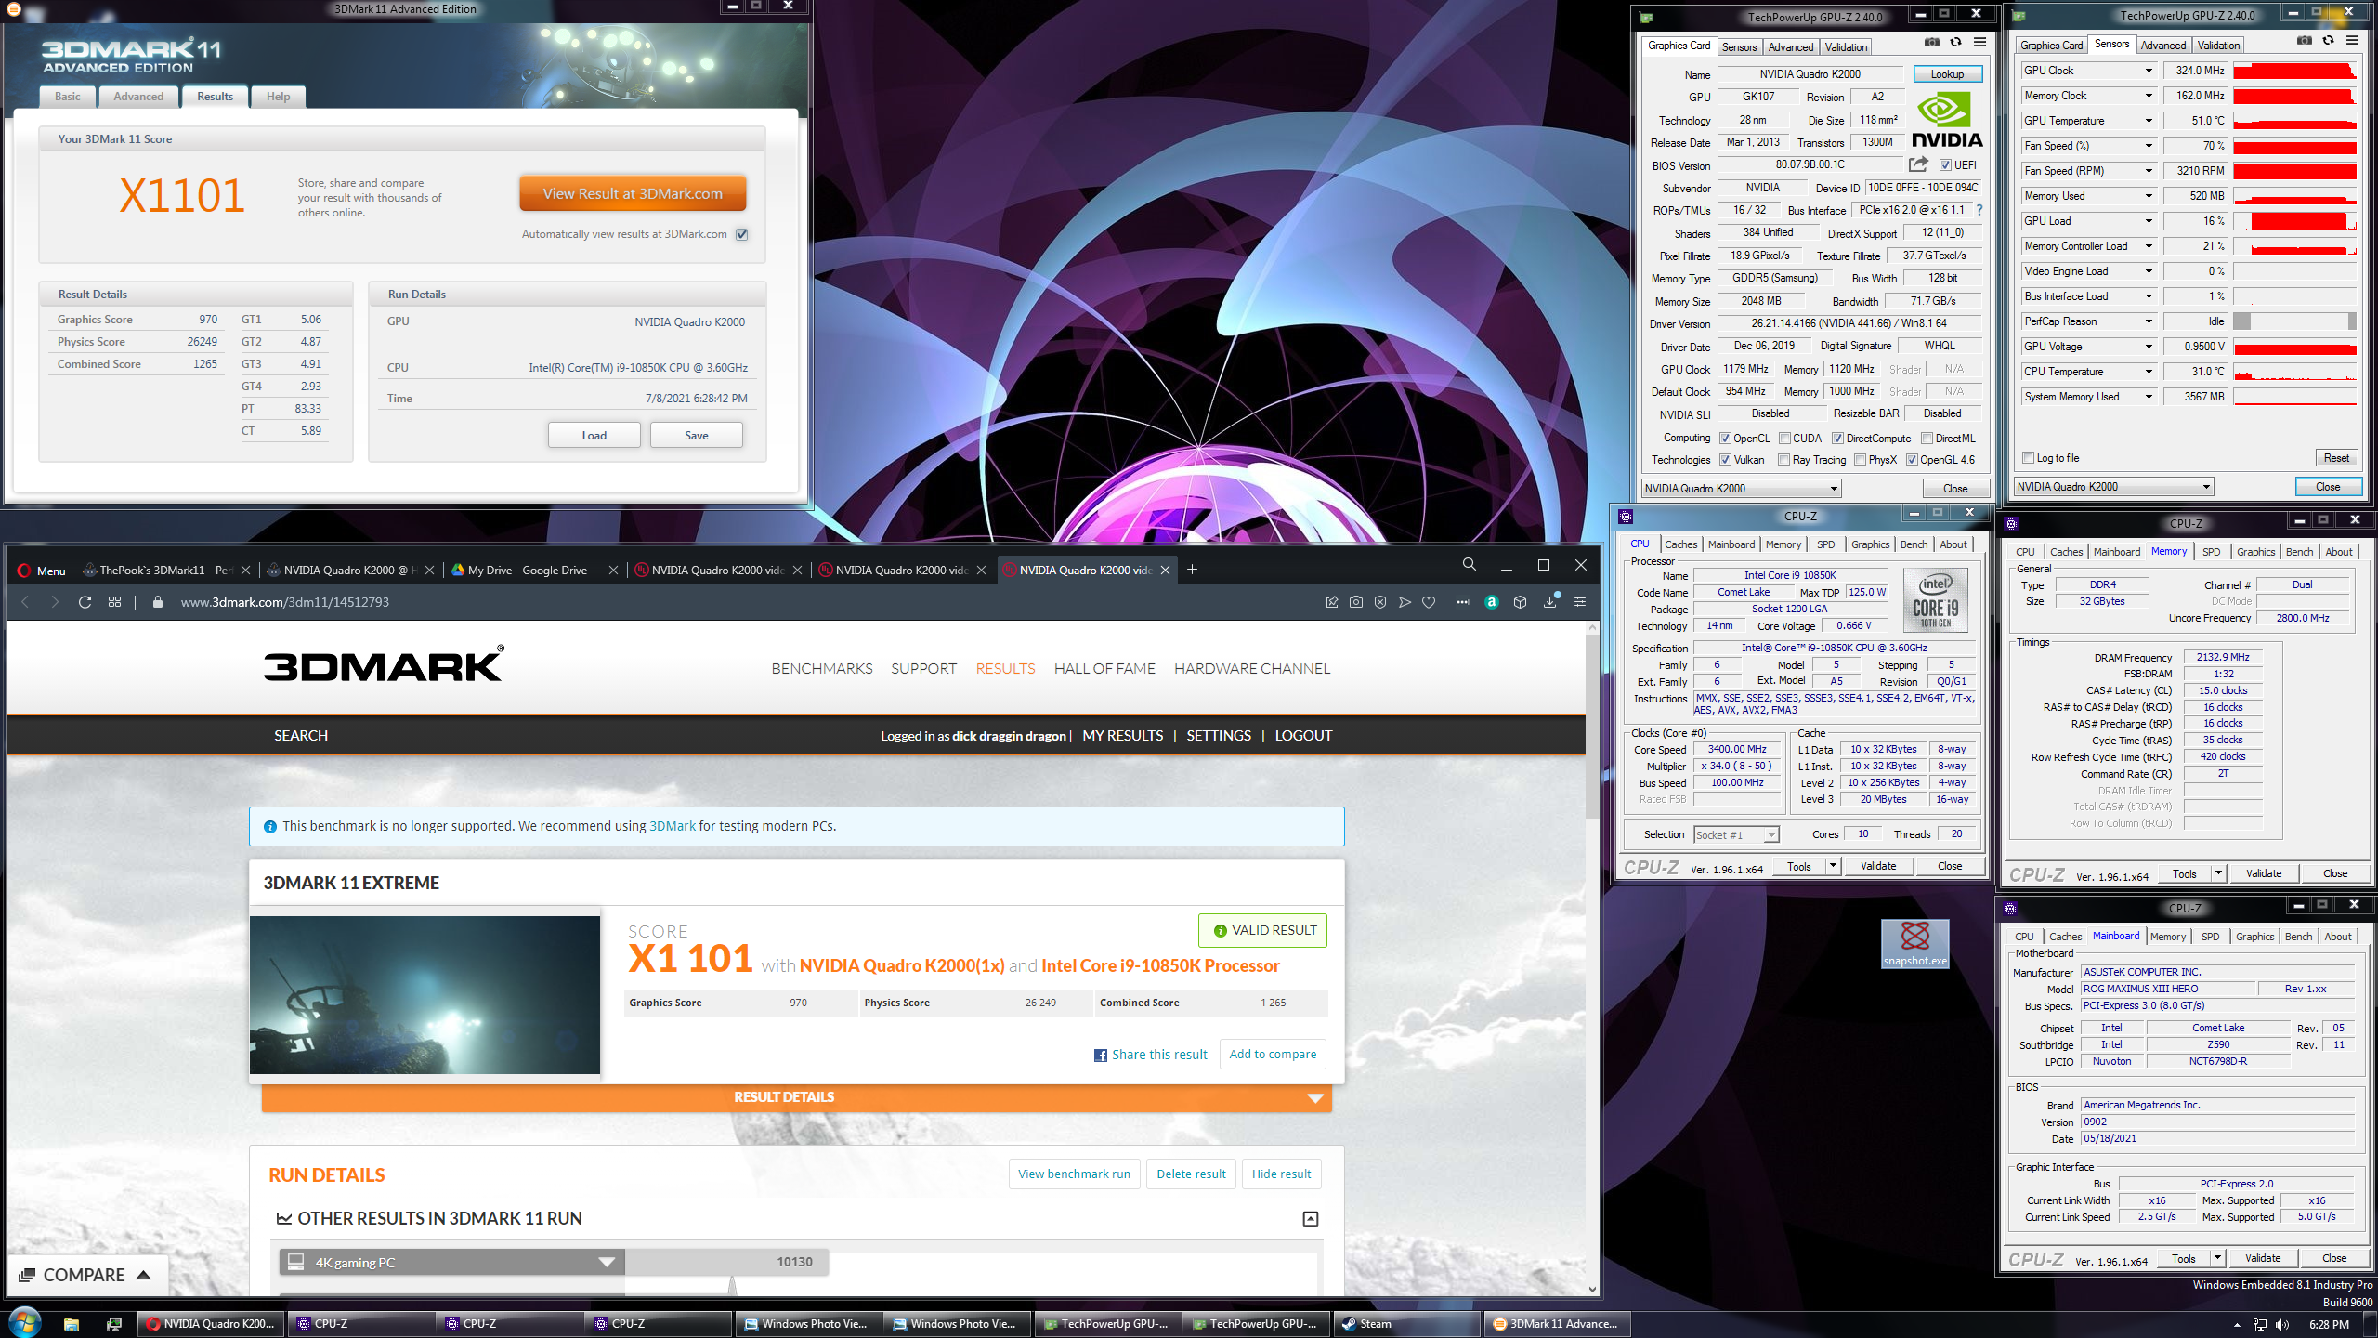Click Opera extensions cube icon

[x=1521, y=602]
